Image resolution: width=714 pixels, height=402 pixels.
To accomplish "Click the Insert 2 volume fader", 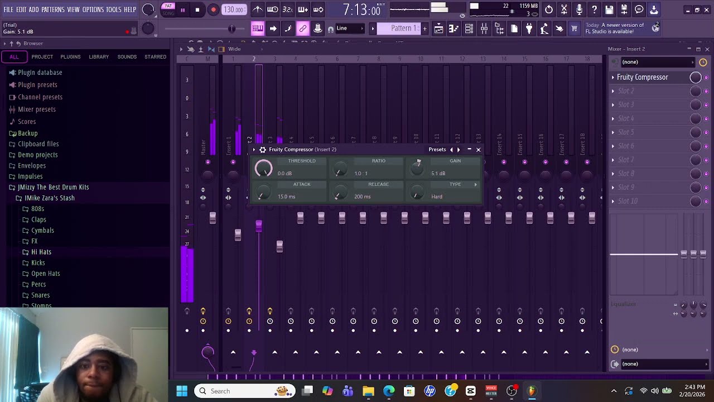I will (x=259, y=226).
